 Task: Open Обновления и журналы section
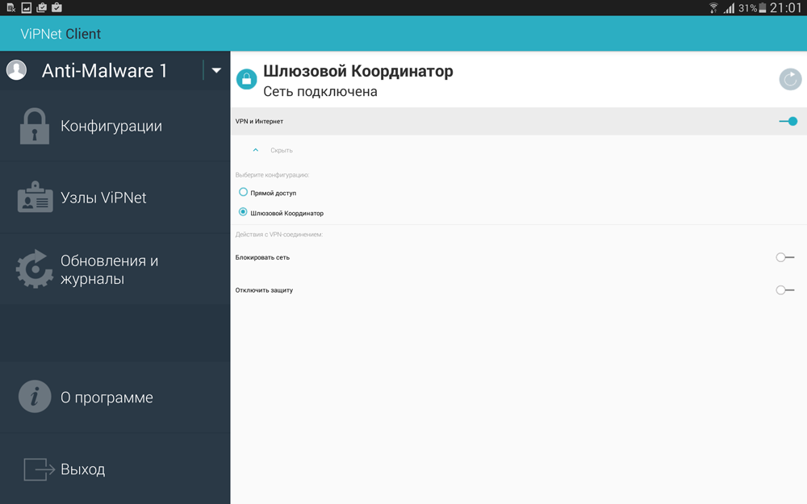115,269
